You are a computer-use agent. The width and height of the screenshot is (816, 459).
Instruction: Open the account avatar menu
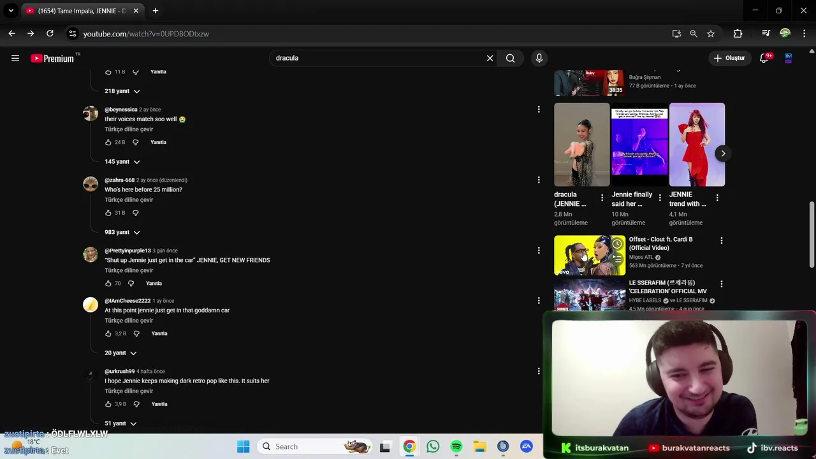point(788,58)
